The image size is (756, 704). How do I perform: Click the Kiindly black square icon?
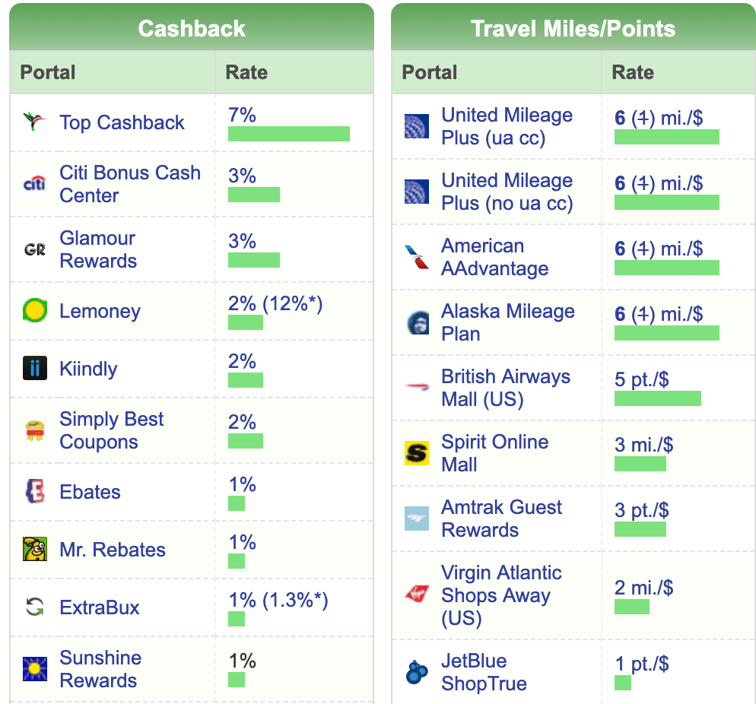[35, 368]
